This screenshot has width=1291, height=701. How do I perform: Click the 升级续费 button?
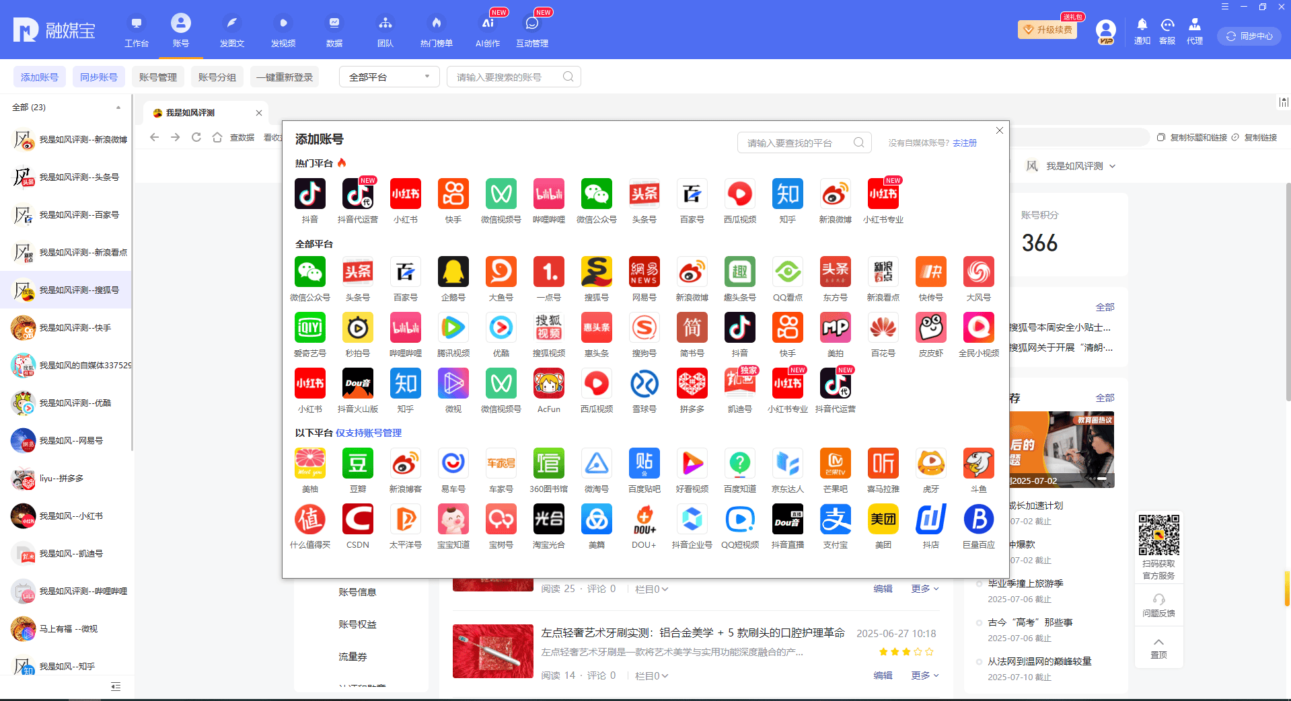[1047, 30]
